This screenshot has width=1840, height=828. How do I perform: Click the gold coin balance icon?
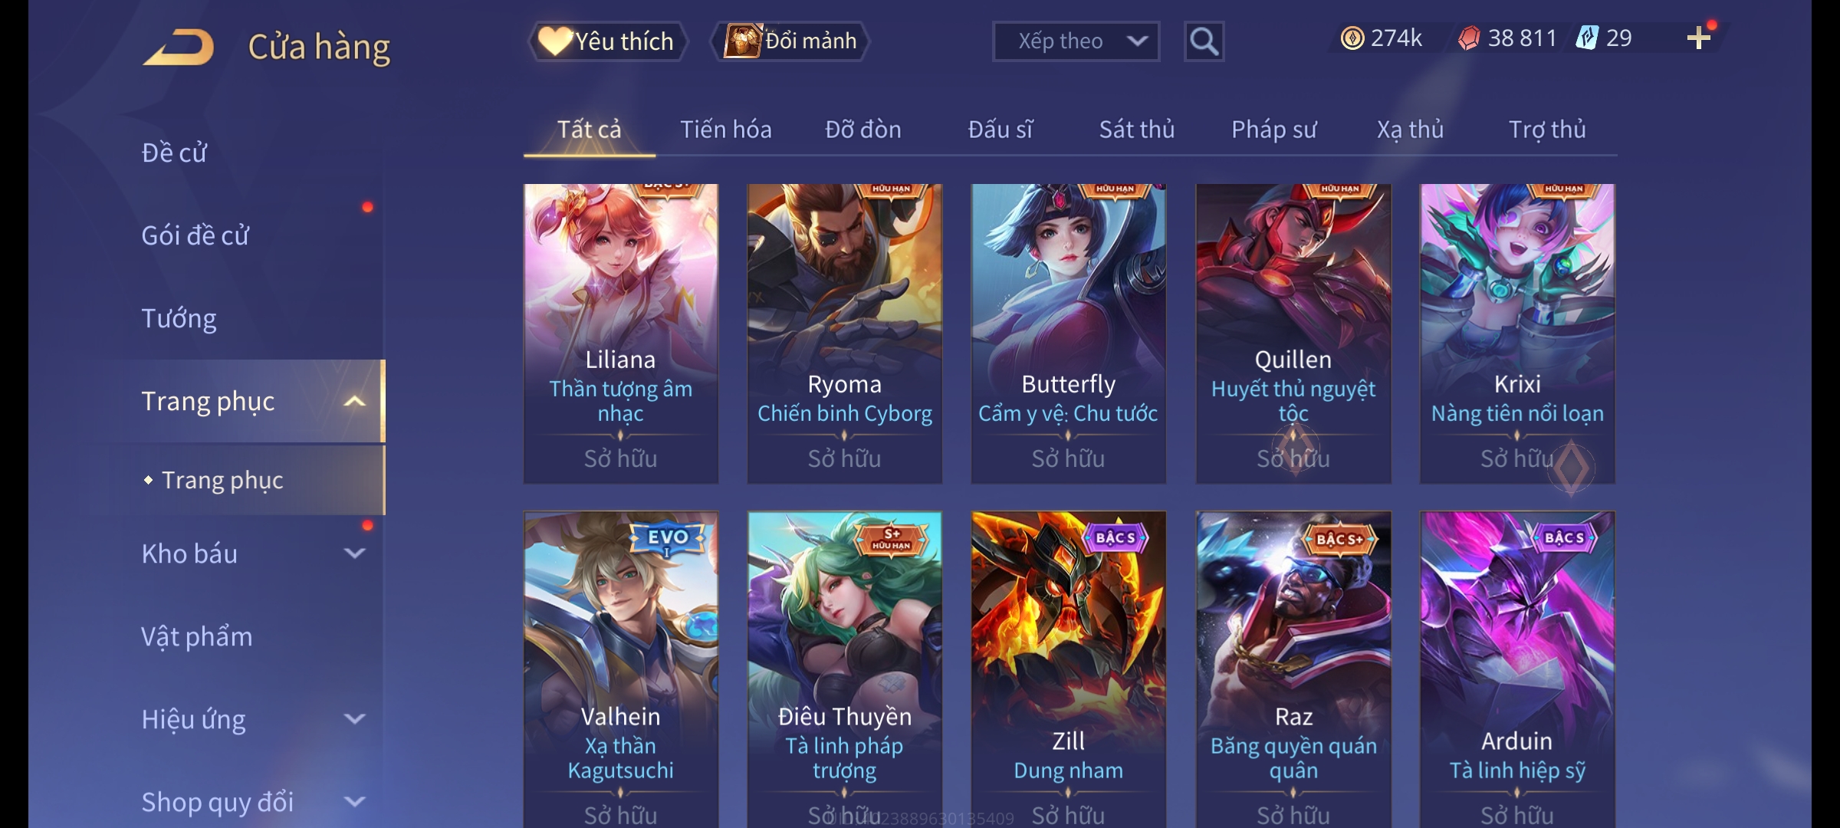click(x=1352, y=38)
